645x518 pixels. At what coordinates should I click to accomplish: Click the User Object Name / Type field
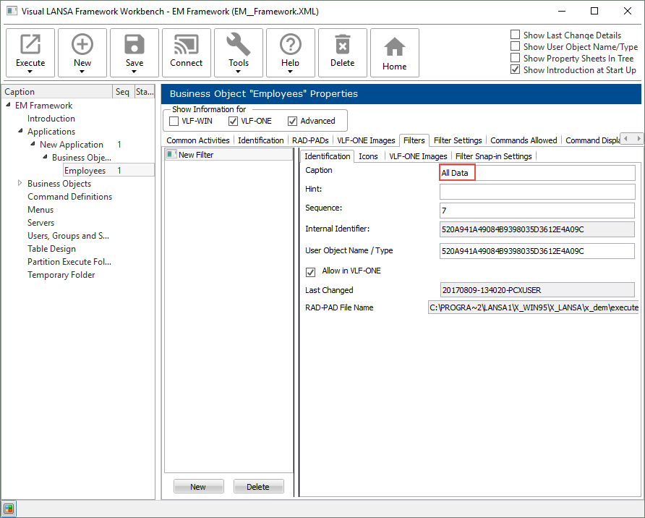537,251
